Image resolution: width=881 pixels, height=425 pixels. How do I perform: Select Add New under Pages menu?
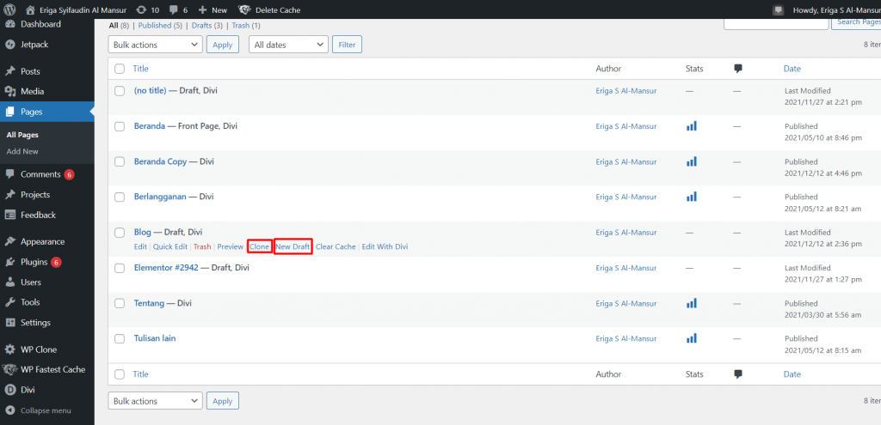point(22,151)
